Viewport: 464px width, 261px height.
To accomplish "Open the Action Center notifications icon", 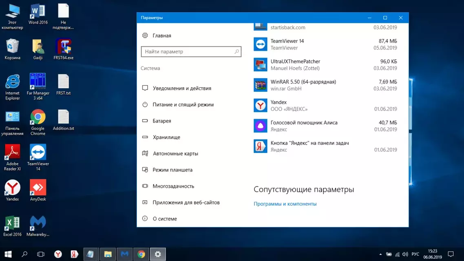I will (451, 254).
